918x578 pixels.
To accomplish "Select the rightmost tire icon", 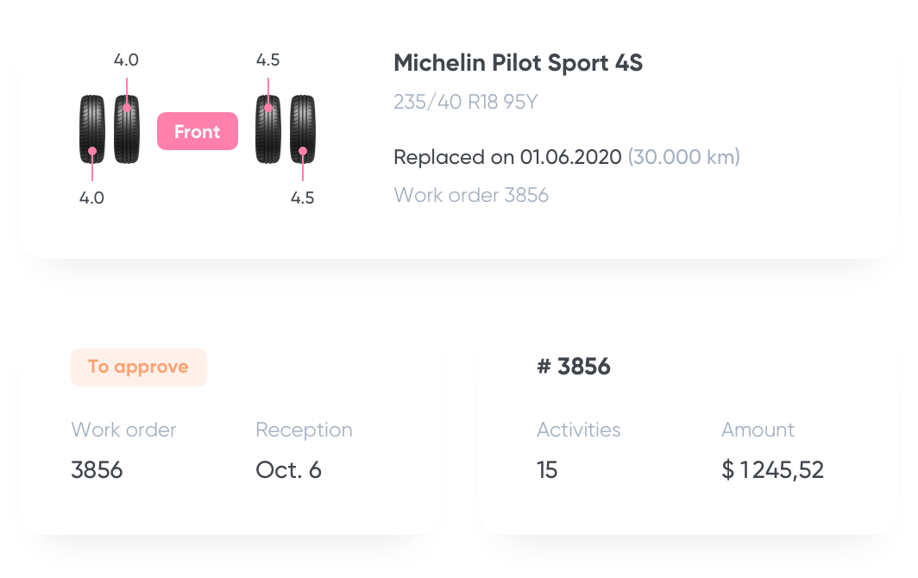I will pos(302,129).
